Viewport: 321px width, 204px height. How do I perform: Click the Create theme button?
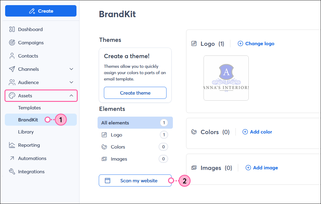coord(135,93)
